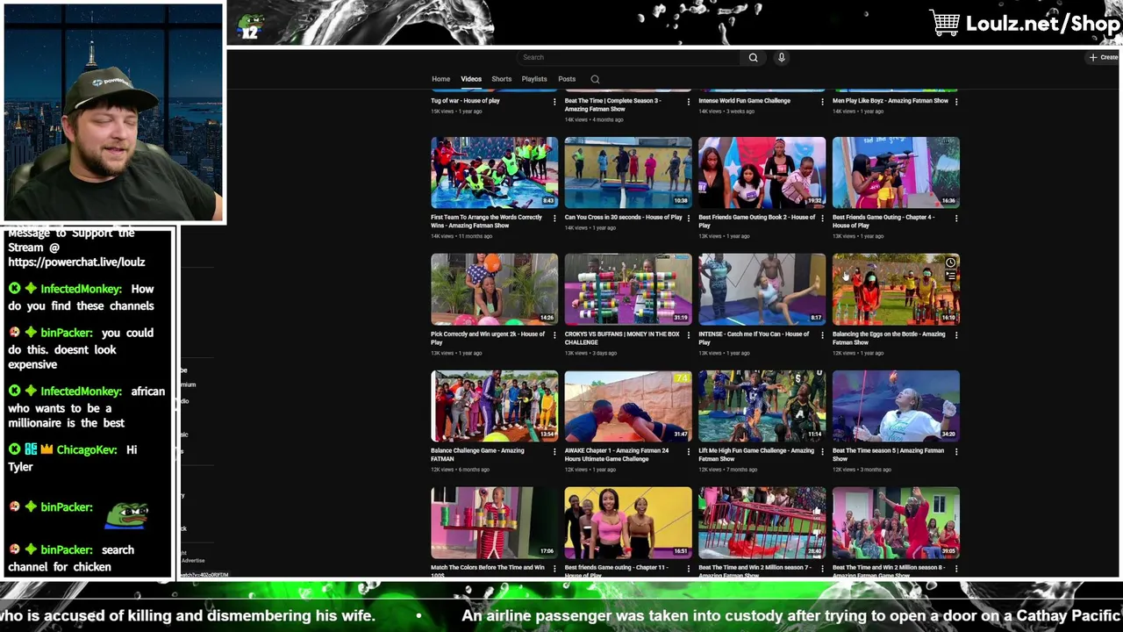The width and height of the screenshot is (1123, 632).
Task: Click title 'Men Play Like Boyz - Amazing Fatman Show'
Action: [891, 101]
